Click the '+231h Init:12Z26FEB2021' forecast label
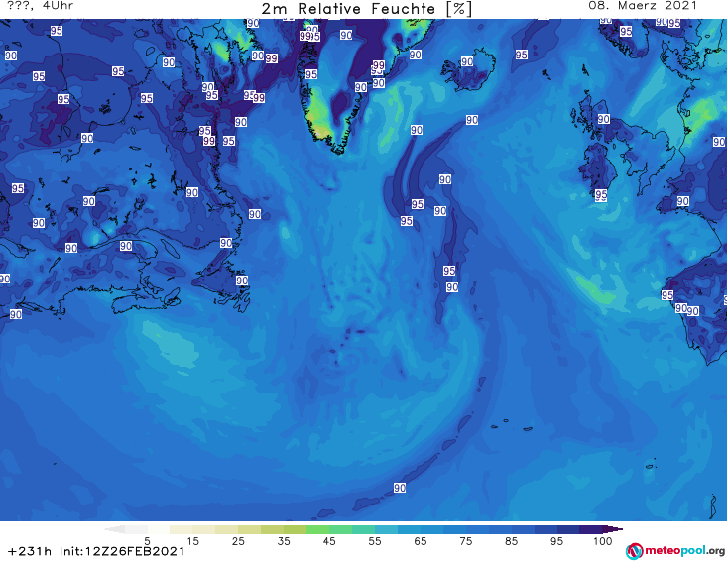Image resolution: width=727 pixels, height=561 pixels. point(96,551)
